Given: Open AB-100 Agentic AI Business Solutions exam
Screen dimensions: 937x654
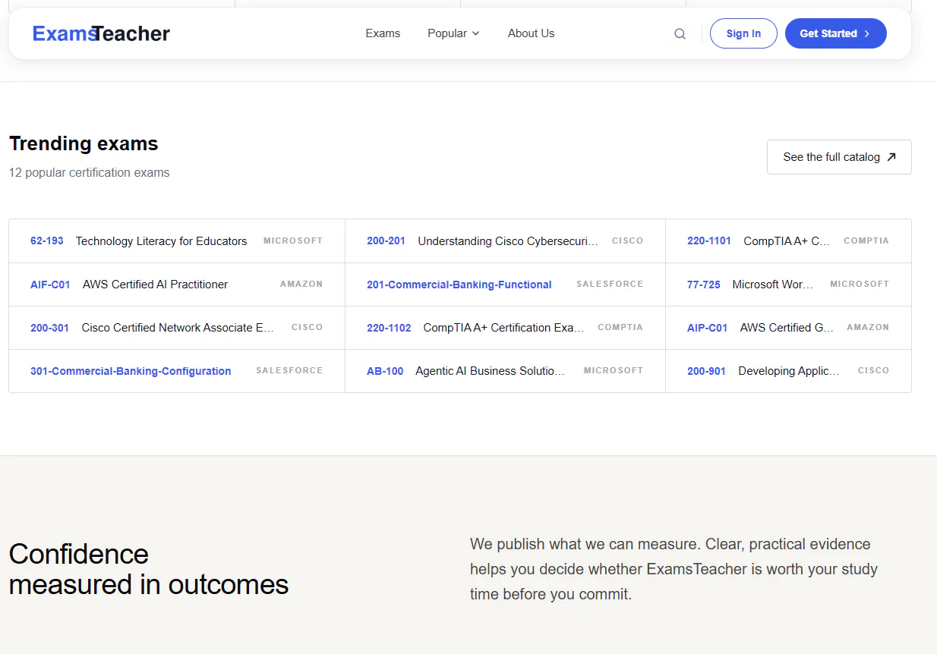Looking at the screenshot, I should click(505, 371).
